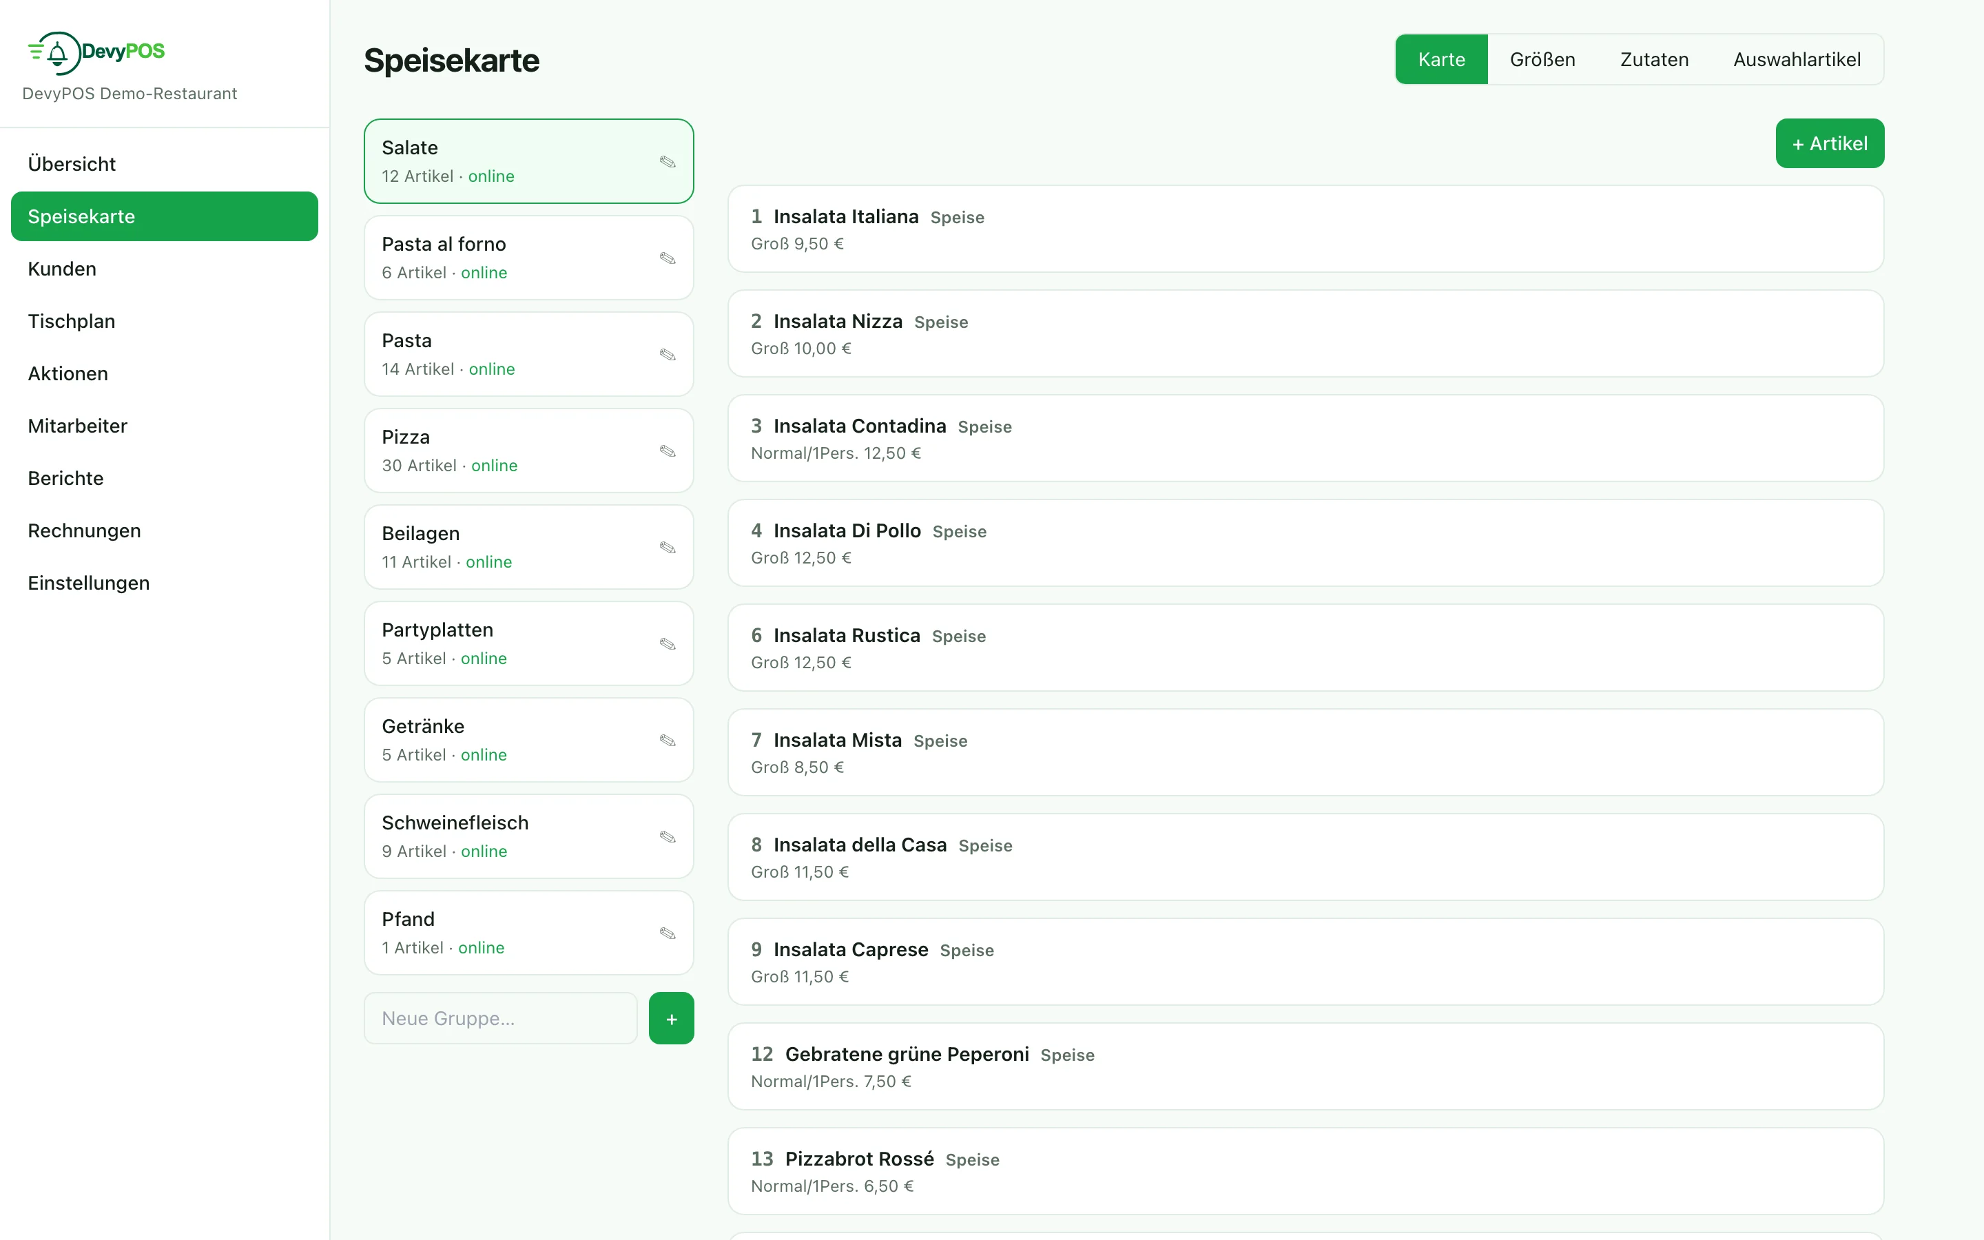
Task: Edit the Salate group pencil icon
Action: (668, 162)
